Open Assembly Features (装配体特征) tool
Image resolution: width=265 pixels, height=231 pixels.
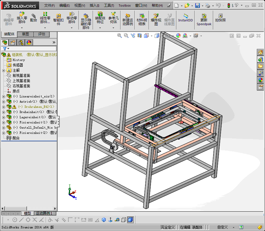coord(100,18)
